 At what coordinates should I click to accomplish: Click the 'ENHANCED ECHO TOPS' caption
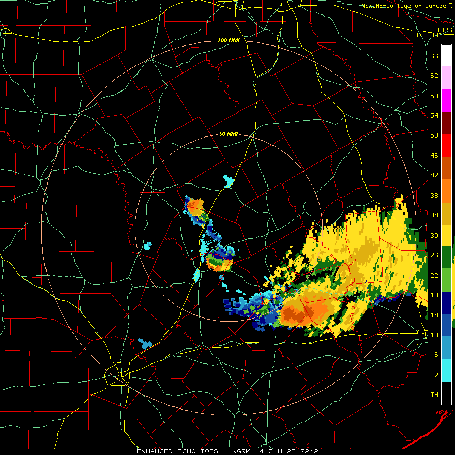pos(177,451)
